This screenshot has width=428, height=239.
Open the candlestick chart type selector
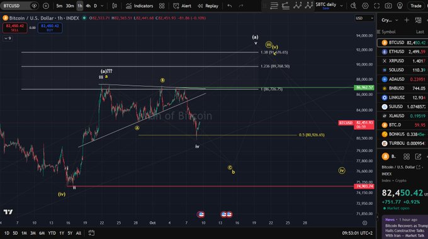pos(115,6)
